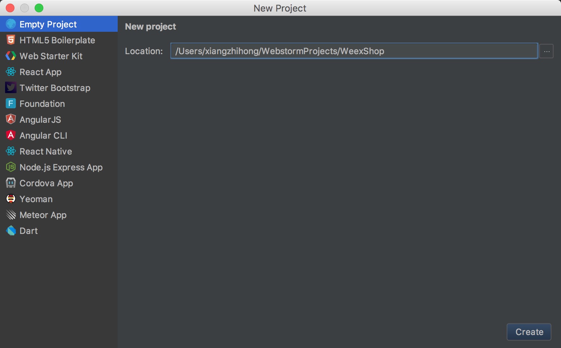
Task: Click the React App atom icon
Action: pyautogui.click(x=11, y=72)
